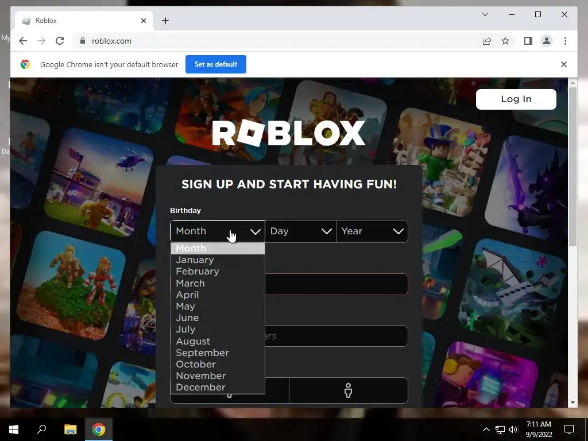Close the Roblox tab
Image resolution: width=588 pixels, height=441 pixels.
pos(143,21)
